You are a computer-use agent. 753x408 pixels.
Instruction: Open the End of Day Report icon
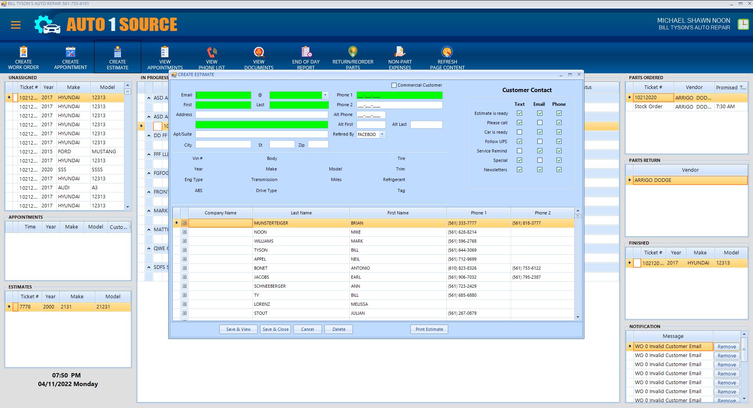coord(306,52)
